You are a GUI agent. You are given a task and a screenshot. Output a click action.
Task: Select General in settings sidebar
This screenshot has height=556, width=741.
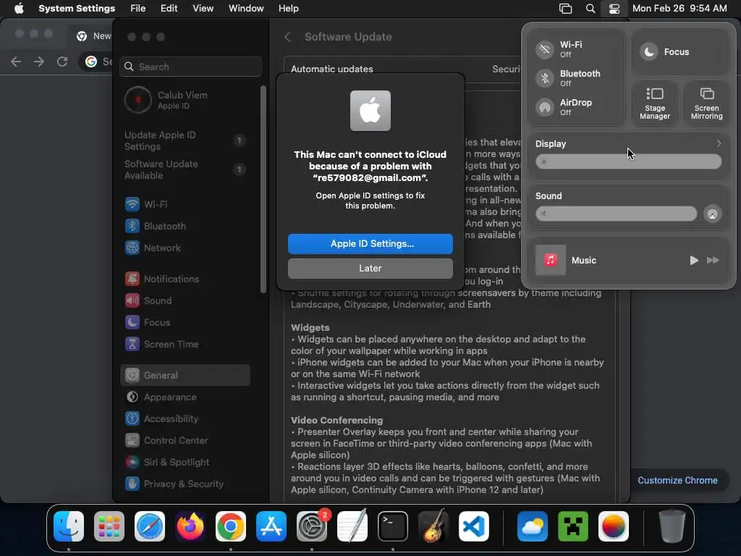click(185, 376)
